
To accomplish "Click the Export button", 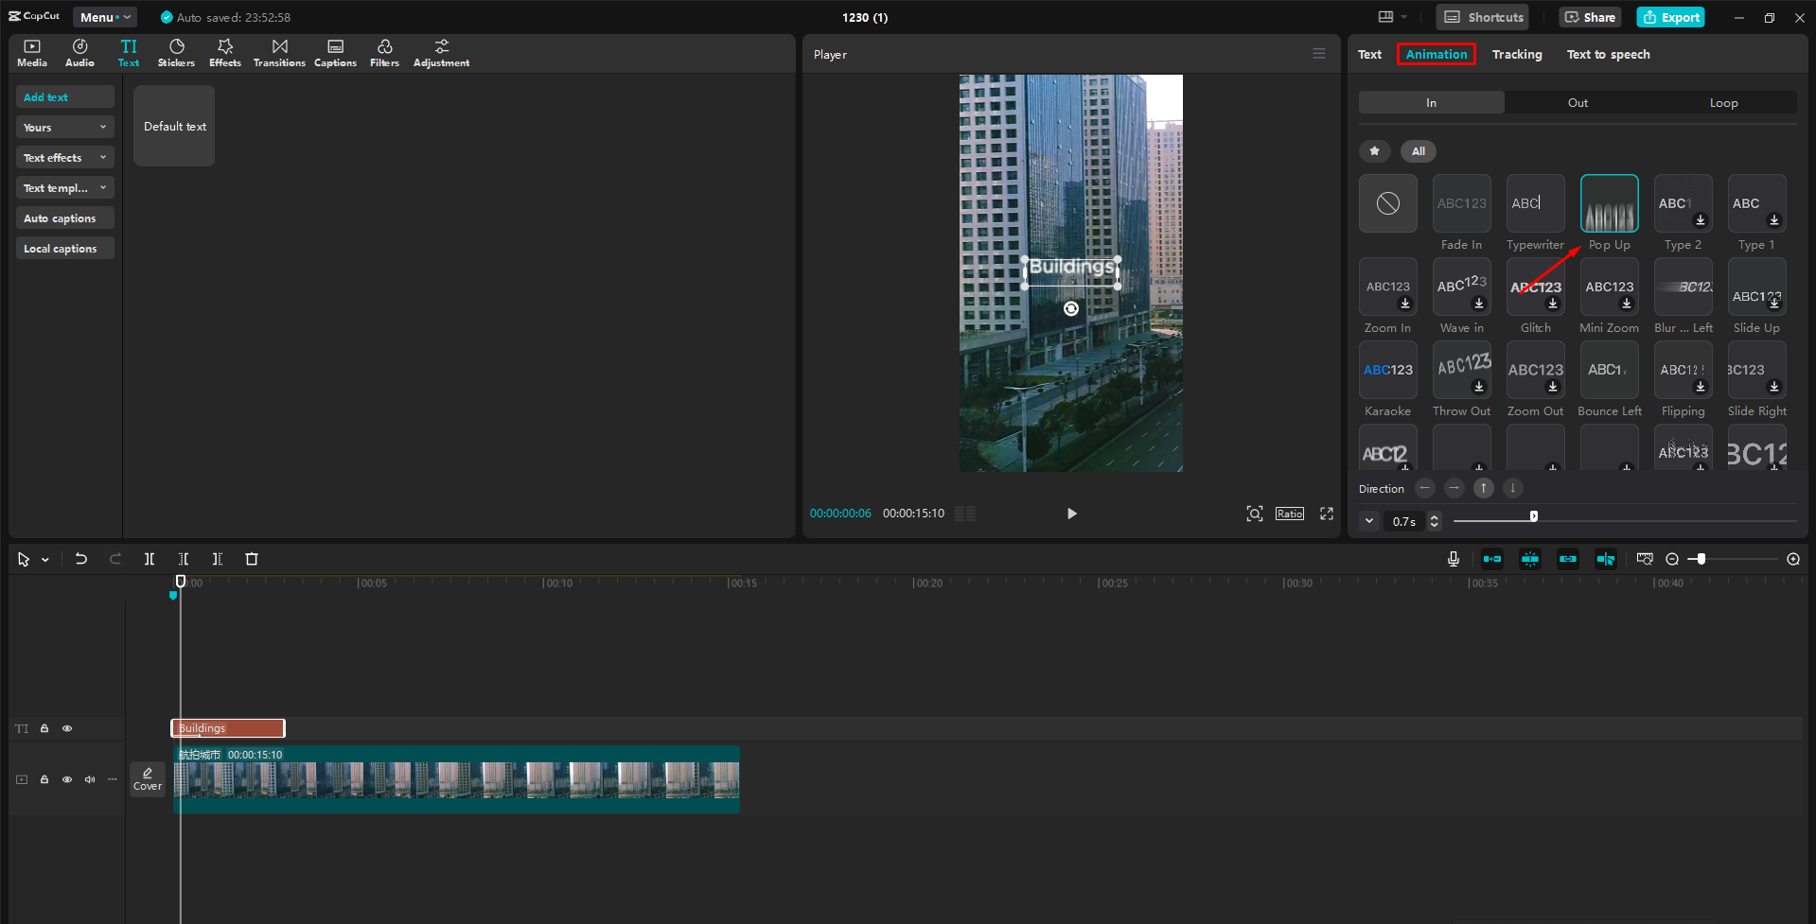I will 1669,16.
